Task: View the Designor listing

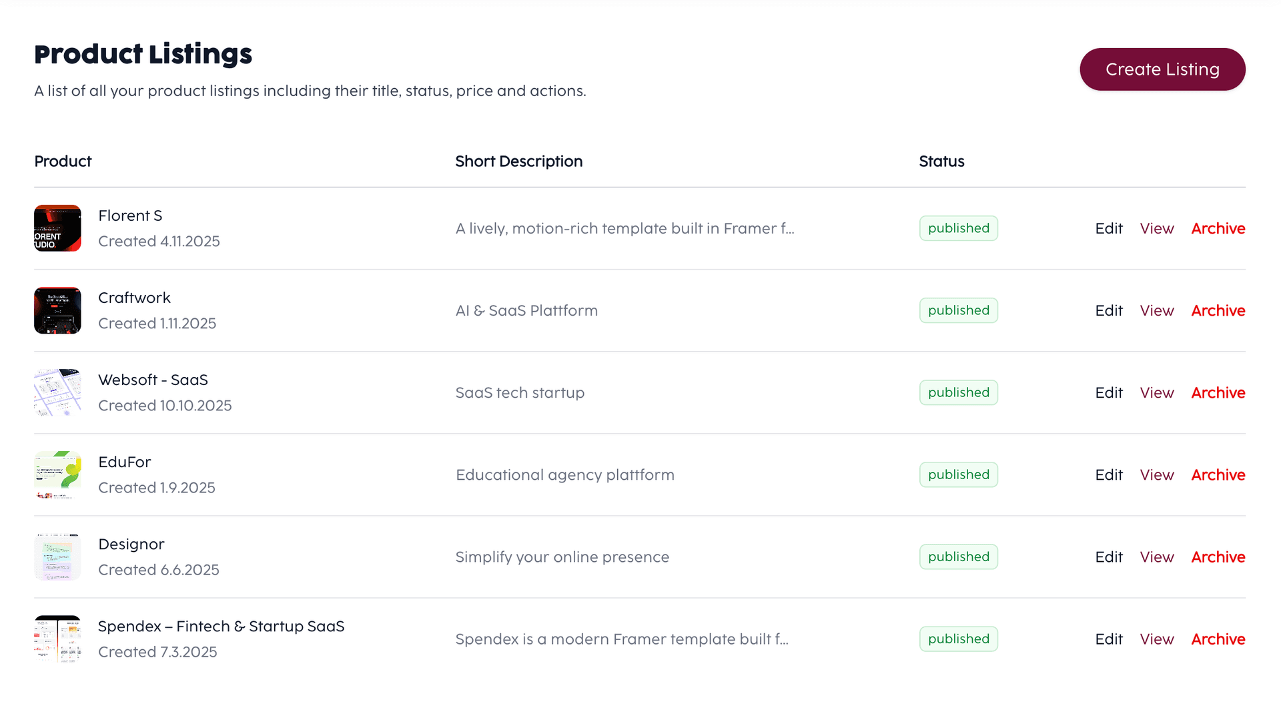Action: (1156, 557)
